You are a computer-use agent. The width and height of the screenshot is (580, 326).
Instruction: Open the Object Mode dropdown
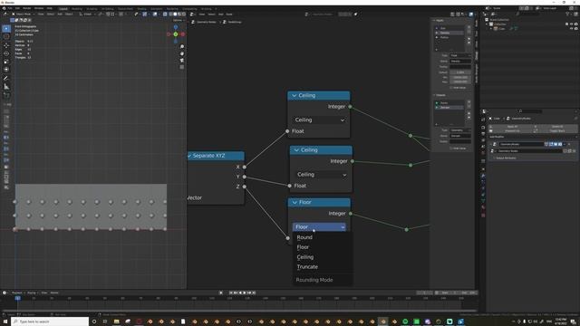click(23, 14)
